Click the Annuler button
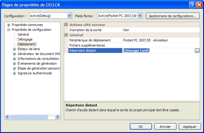The height and width of the screenshot is (133, 204). [x=165, y=126]
